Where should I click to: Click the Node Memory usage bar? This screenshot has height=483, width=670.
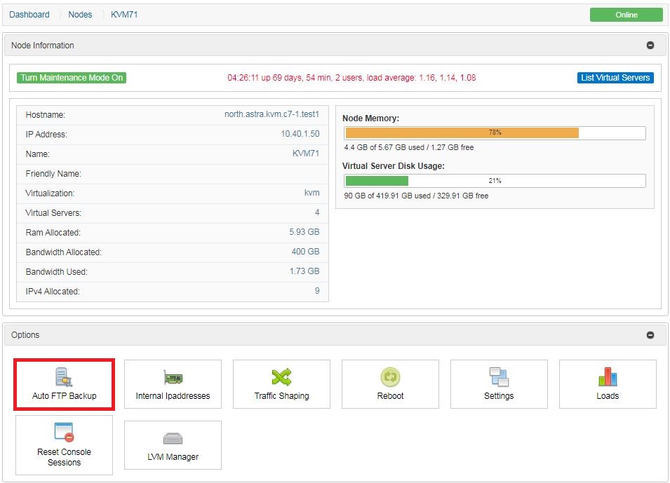click(x=495, y=132)
